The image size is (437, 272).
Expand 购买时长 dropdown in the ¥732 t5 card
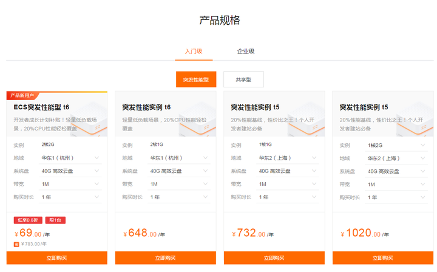tap(288, 197)
